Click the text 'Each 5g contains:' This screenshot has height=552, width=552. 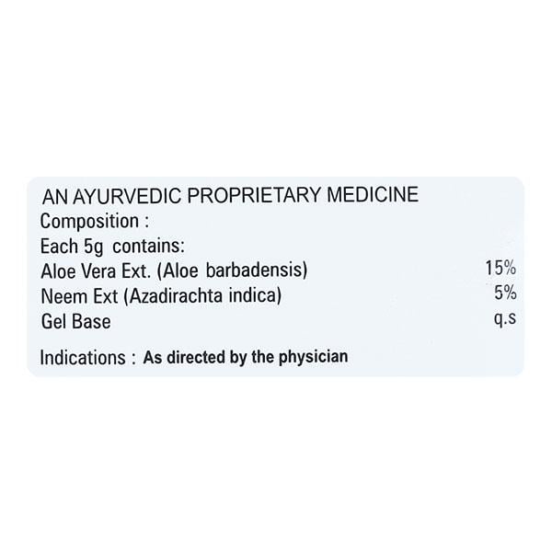pos(112,246)
